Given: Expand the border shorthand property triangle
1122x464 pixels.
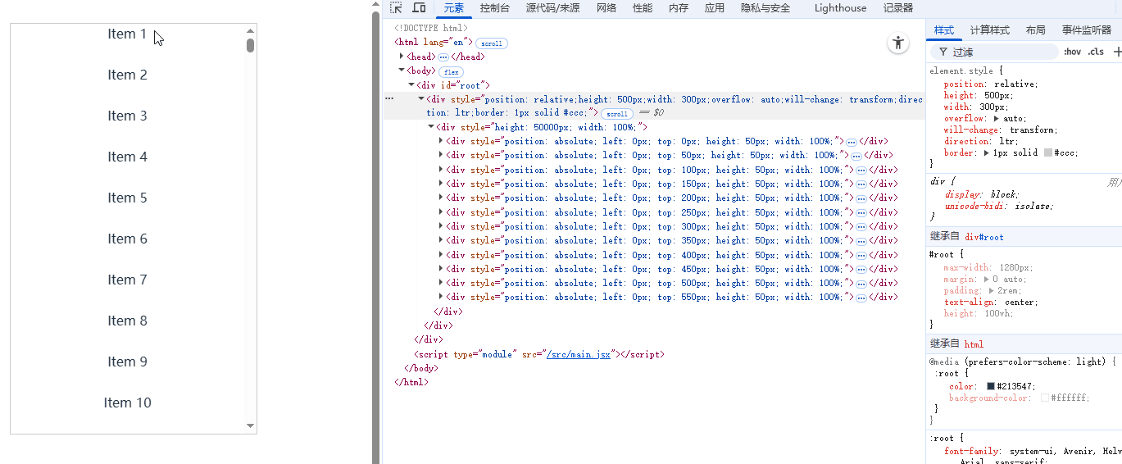Looking at the screenshot, I should coord(987,153).
